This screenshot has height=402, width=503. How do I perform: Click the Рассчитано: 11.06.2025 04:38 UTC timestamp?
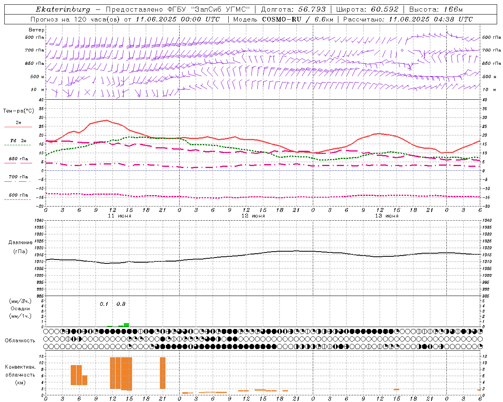[408, 19]
